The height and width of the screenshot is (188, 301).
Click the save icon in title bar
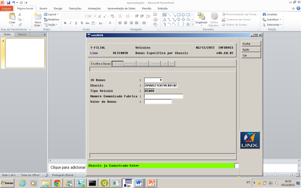tap(8, 3)
